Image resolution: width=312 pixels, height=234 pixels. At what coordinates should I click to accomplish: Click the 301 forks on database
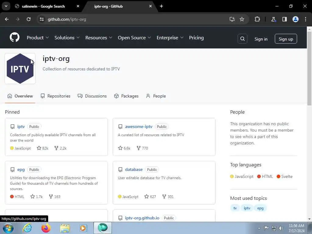pos(168,197)
